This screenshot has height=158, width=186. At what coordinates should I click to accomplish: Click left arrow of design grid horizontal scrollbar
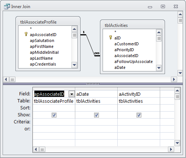tap(36, 150)
